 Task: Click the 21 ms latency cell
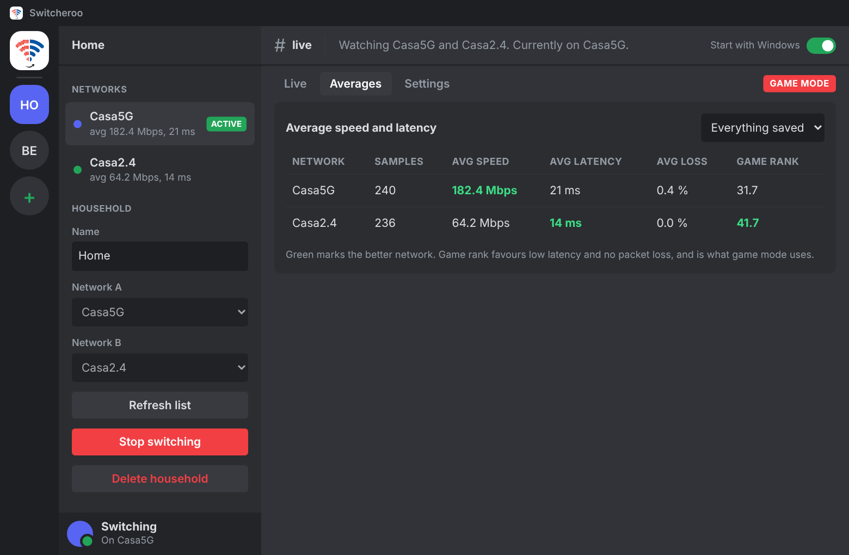[565, 190]
